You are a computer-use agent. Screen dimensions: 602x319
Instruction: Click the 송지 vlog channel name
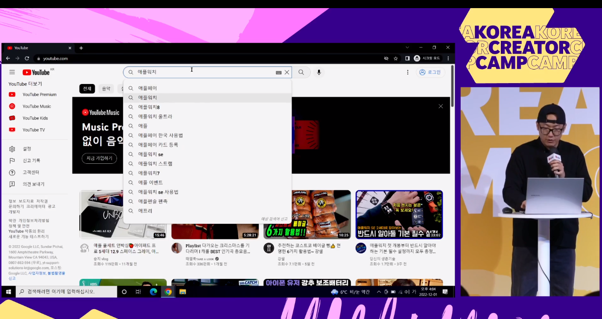[x=101, y=259]
